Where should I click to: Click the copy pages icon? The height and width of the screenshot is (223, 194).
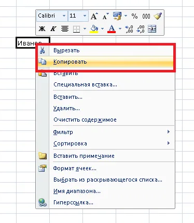(x=43, y=62)
